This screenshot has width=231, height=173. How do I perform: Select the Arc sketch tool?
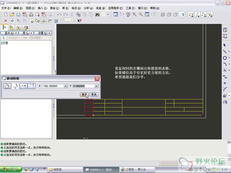point(225,64)
